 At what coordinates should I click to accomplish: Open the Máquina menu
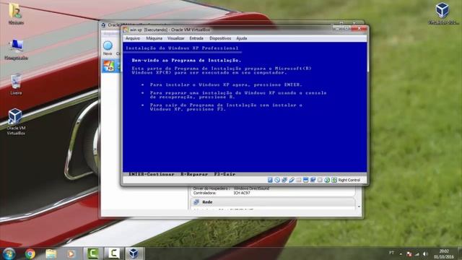[x=154, y=38]
